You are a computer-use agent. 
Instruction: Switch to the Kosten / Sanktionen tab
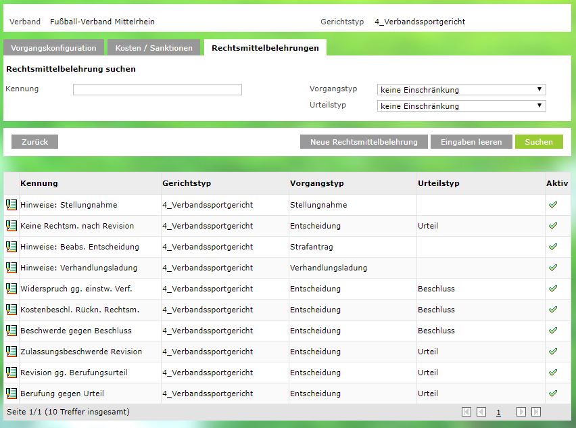pyautogui.click(x=154, y=48)
